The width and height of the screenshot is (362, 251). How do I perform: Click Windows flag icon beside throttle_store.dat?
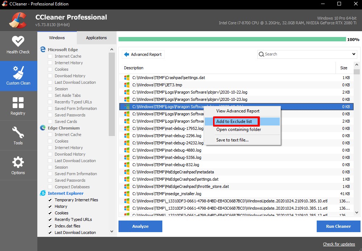127,186
